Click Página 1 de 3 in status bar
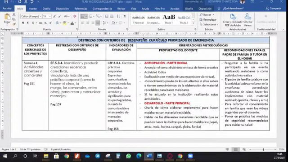 9,149
